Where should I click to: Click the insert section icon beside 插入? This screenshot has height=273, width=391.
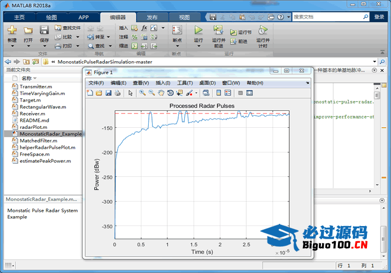(135, 28)
